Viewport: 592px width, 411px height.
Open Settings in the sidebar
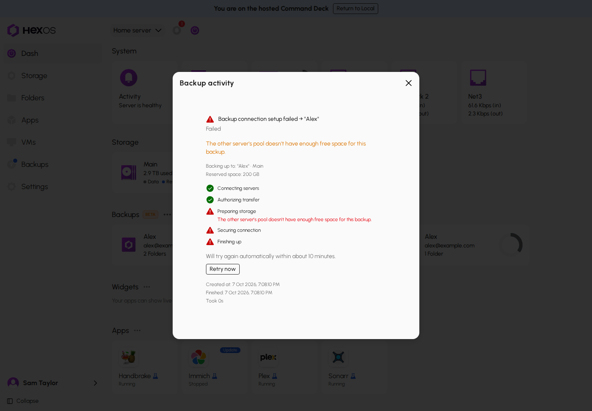click(x=53, y=187)
